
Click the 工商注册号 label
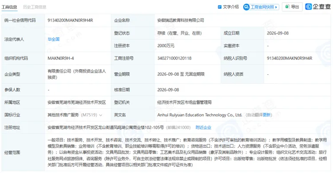click(124, 58)
